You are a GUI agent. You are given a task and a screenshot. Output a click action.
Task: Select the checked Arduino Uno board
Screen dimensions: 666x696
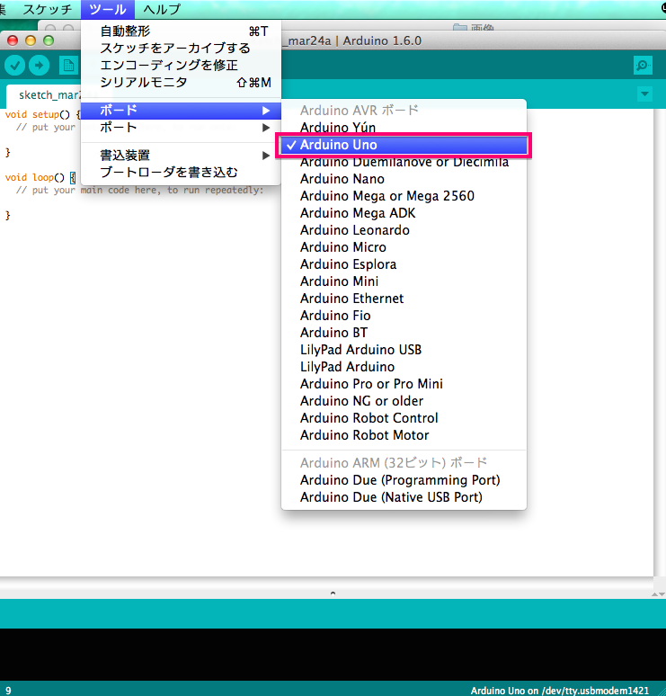[x=404, y=145]
